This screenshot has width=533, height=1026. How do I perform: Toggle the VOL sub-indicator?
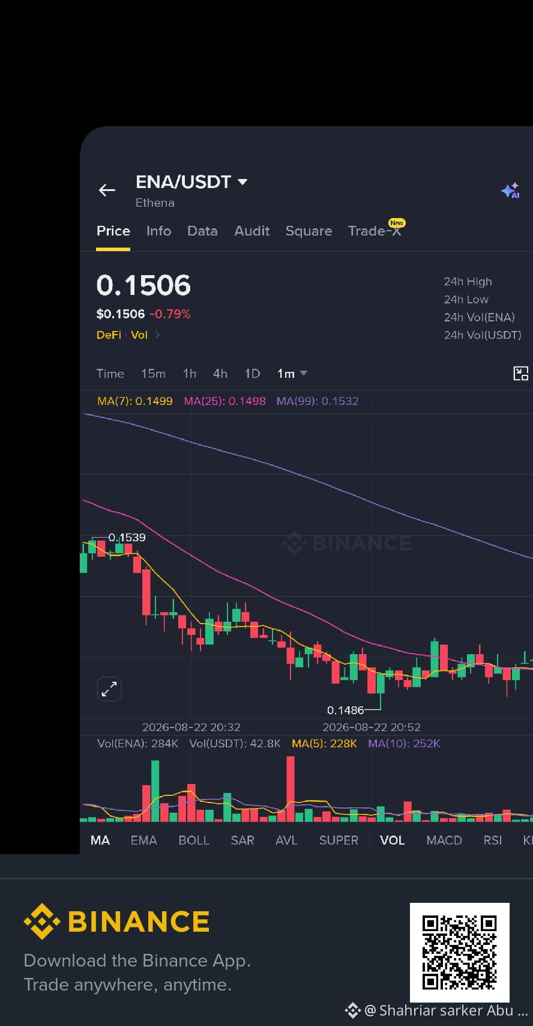[x=393, y=840]
